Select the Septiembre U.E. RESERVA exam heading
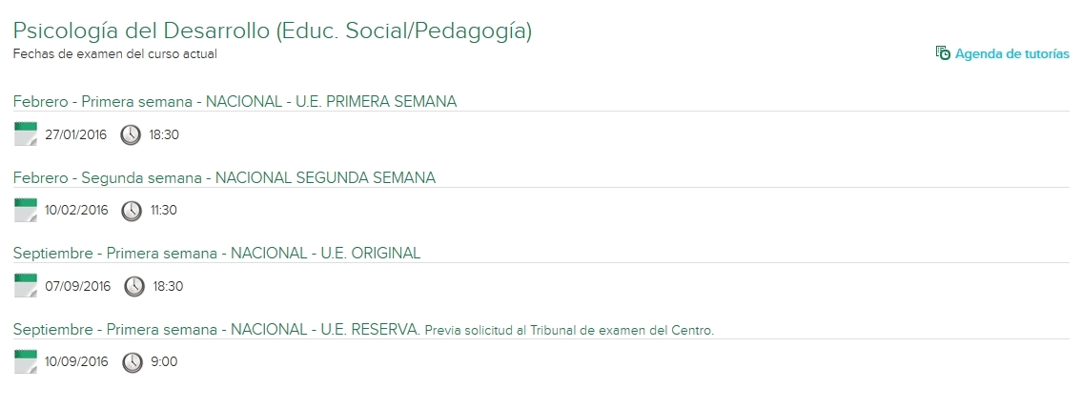Screen dimensions: 1082x409 [x=216, y=330]
